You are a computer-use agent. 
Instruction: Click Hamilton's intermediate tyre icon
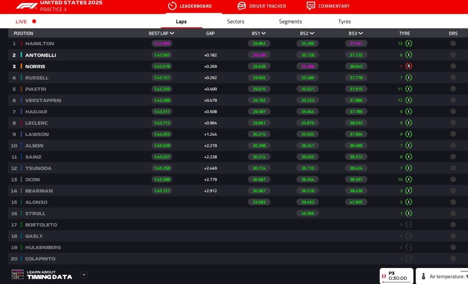click(409, 44)
